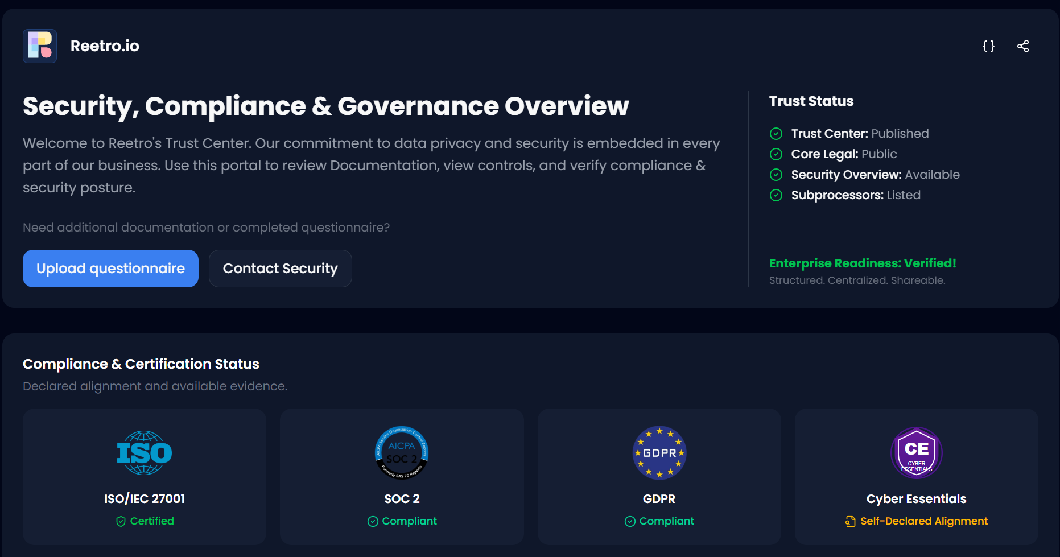Click the share icon in header

pos(1023,46)
